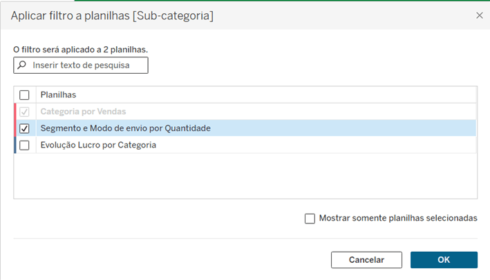Screen dimensions: 490x280
Task: Click the Mostrar somente planilhas selecionadas label text
Action: pyautogui.click(x=398, y=218)
